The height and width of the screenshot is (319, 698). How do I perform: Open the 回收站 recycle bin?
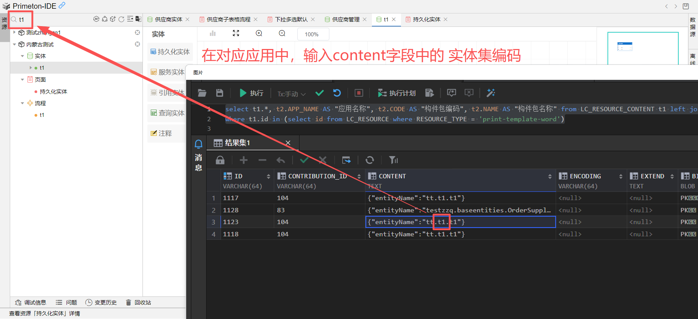coord(138,302)
